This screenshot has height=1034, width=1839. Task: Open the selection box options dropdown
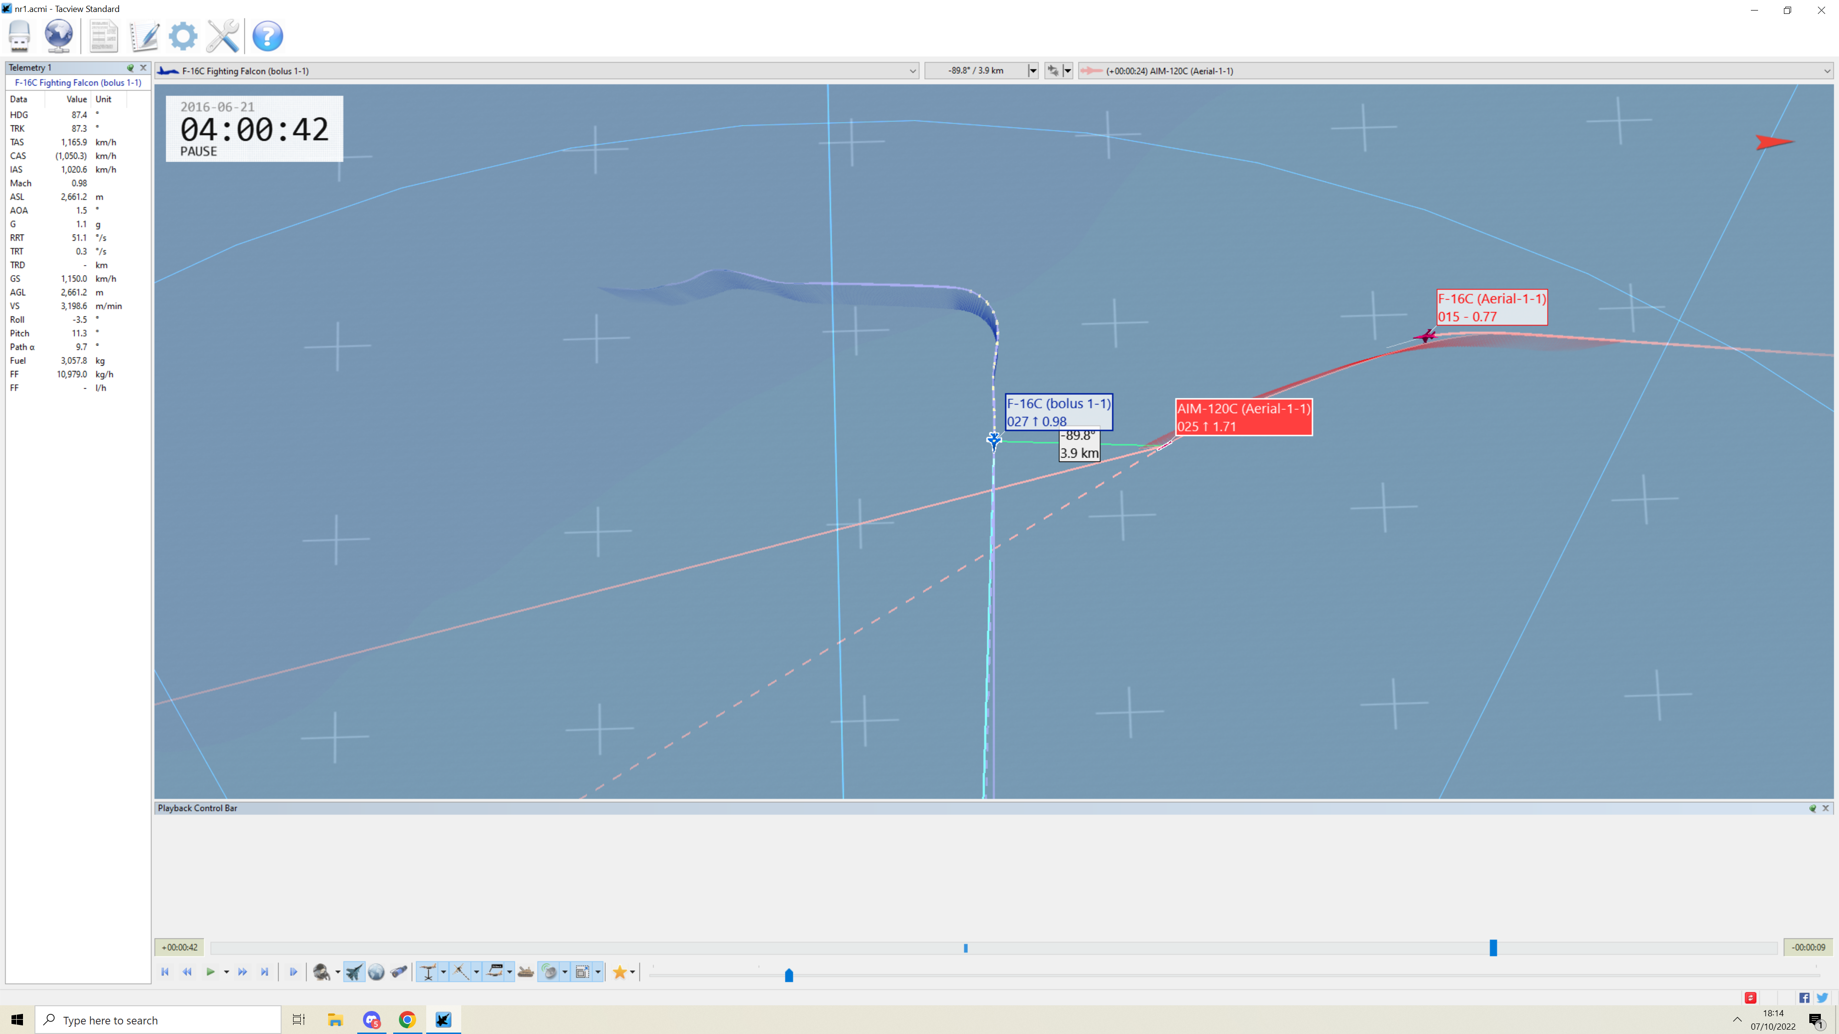point(598,972)
